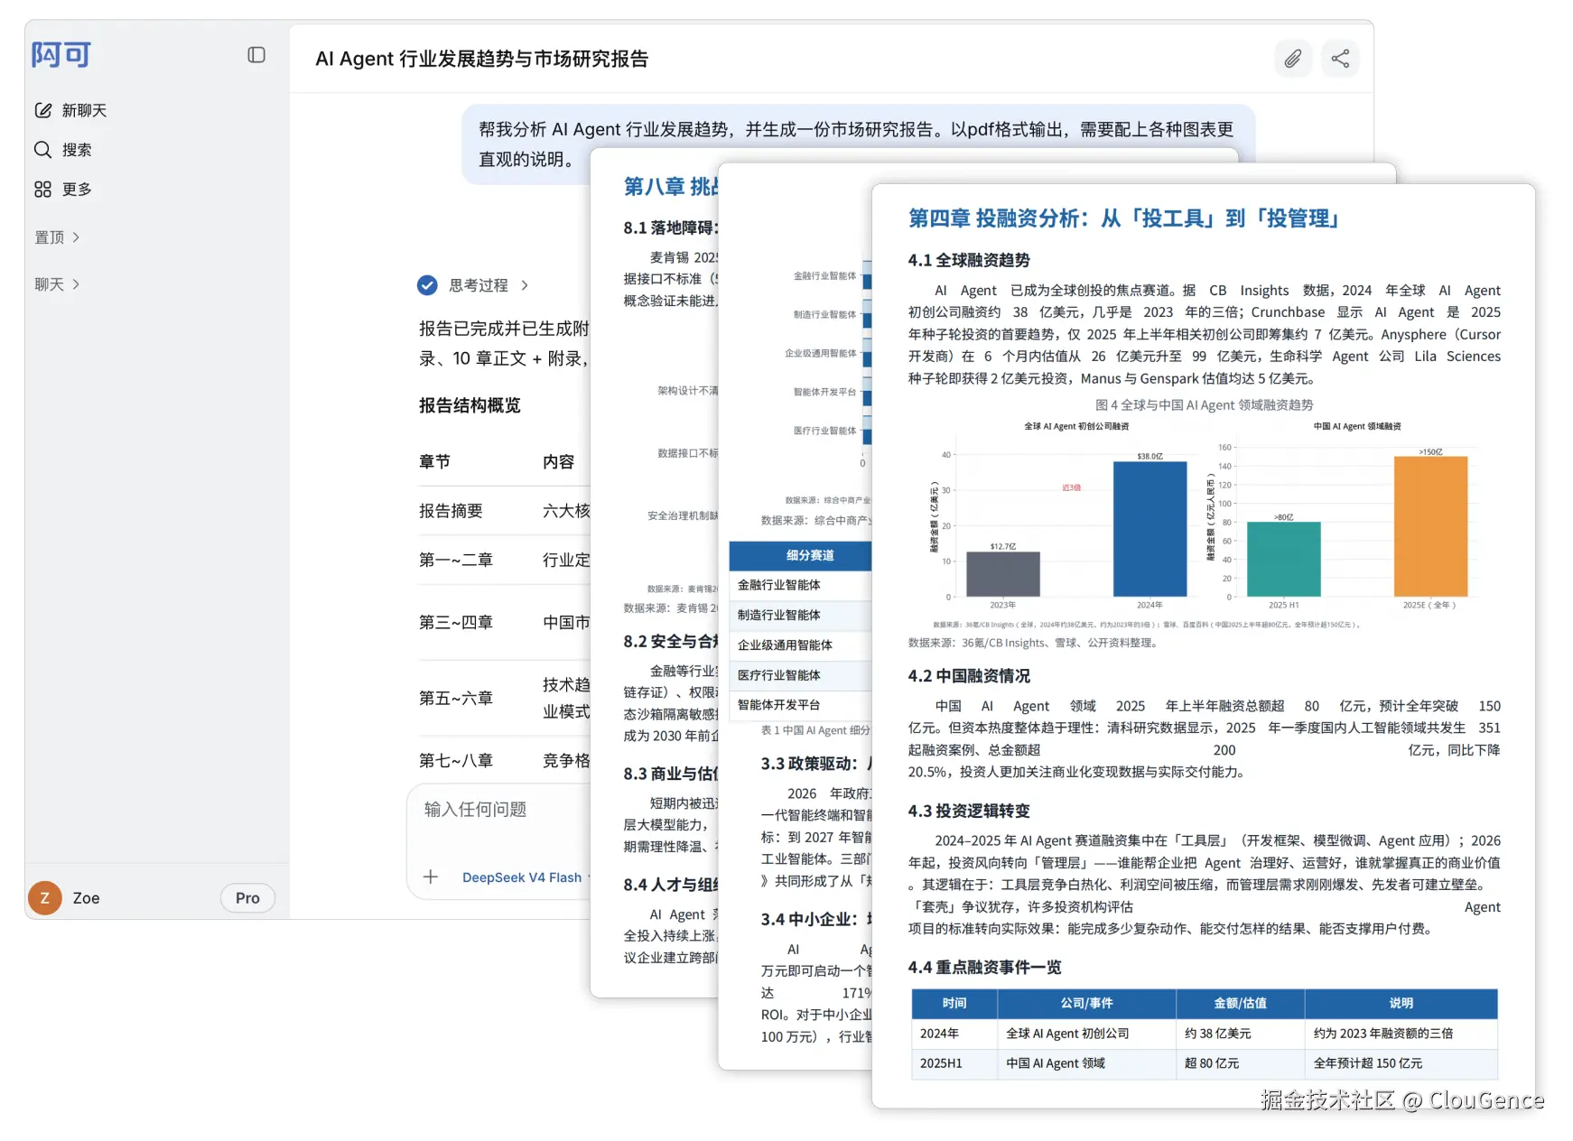
Task: Click the user prompt message bubble
Action: tap(858, 144)
